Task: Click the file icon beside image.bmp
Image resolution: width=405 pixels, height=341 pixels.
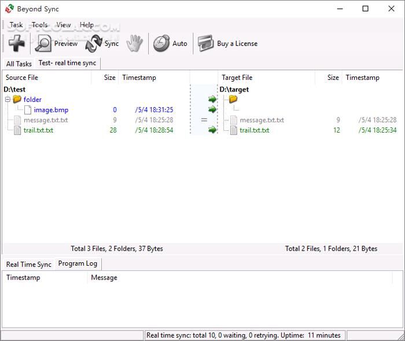Action: [x=27, y=110]
